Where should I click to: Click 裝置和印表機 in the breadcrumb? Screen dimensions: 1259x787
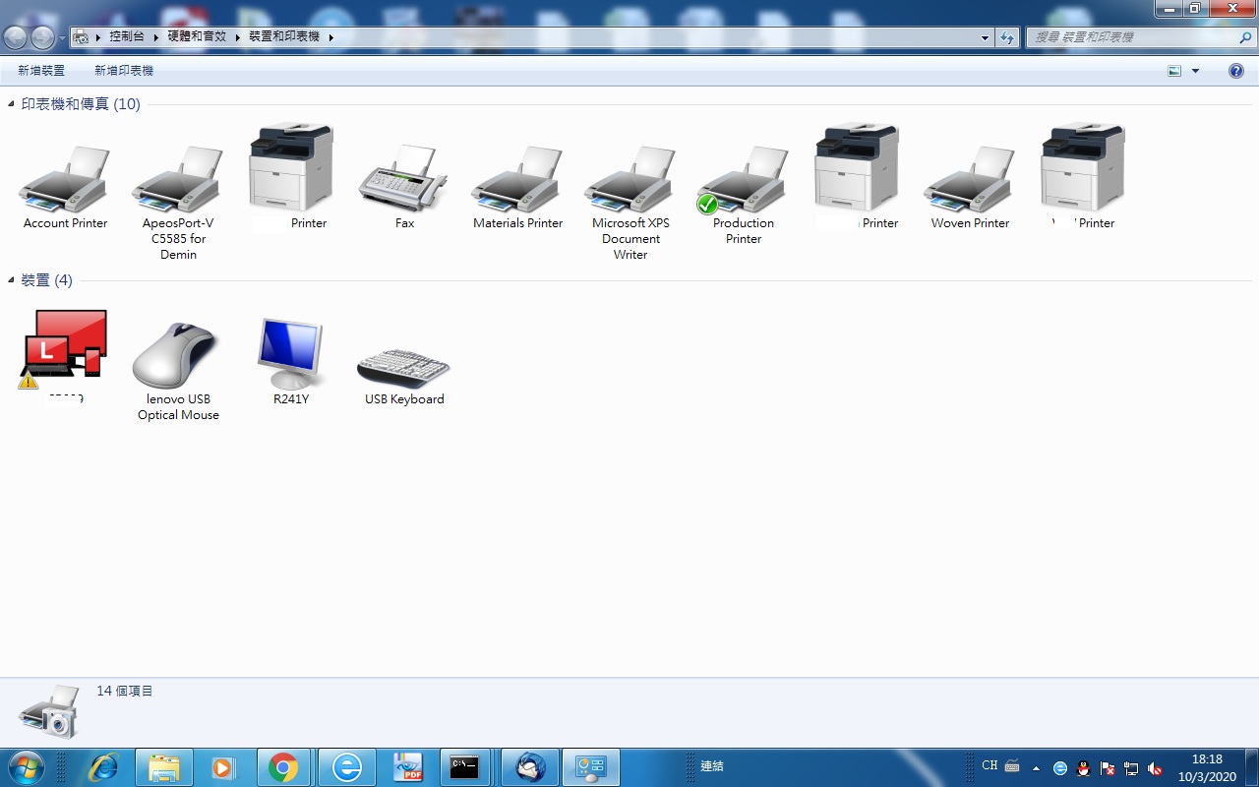click(x=284, y=37)
